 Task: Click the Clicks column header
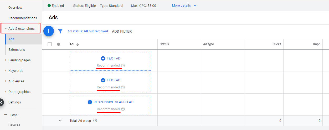(x=277, y=44)
